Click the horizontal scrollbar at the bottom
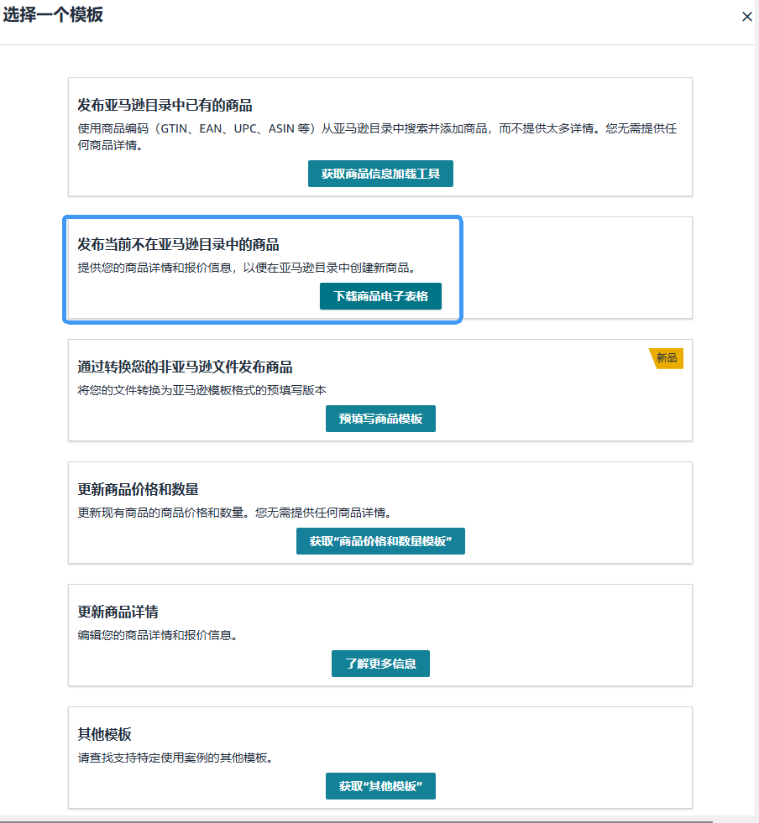Screen dimensions: 759x823 [x=356, y=820]
